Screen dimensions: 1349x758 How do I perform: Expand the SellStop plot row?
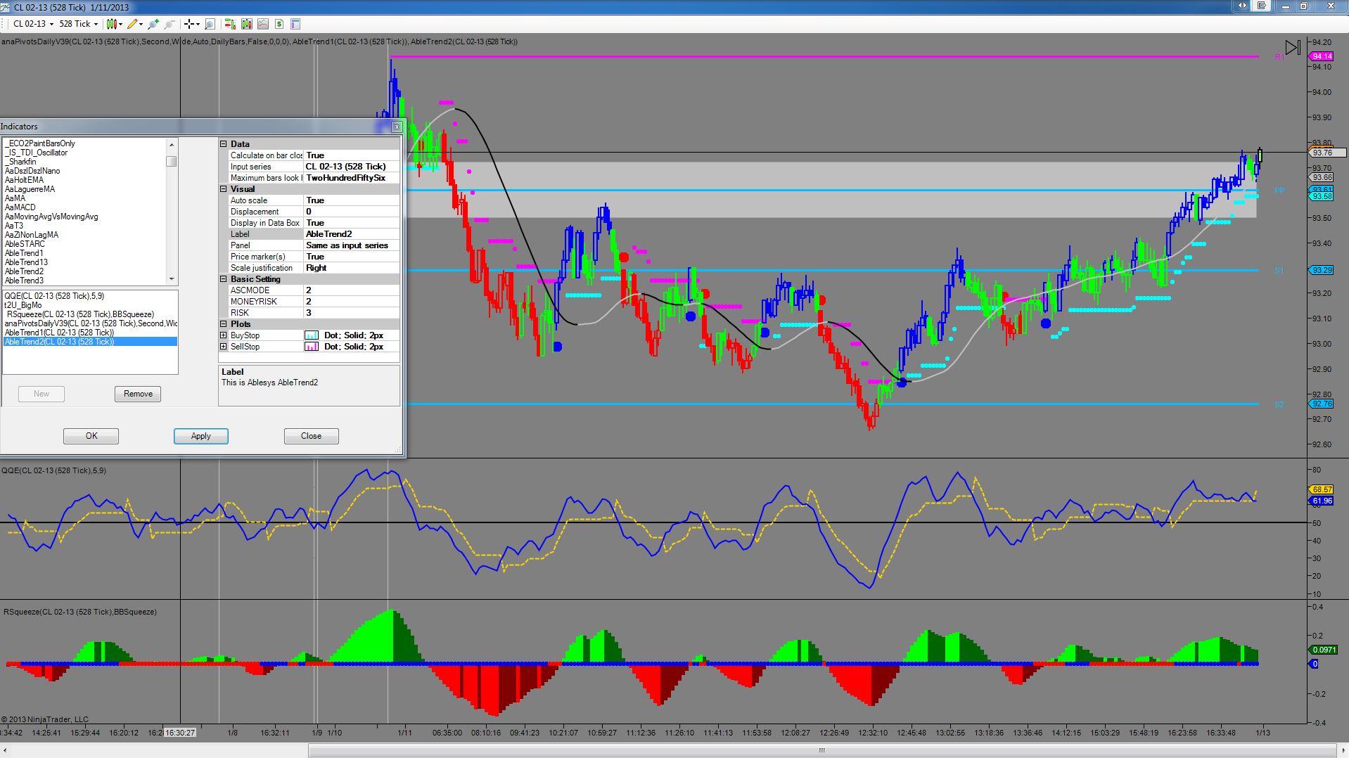[x=224, y=347]
